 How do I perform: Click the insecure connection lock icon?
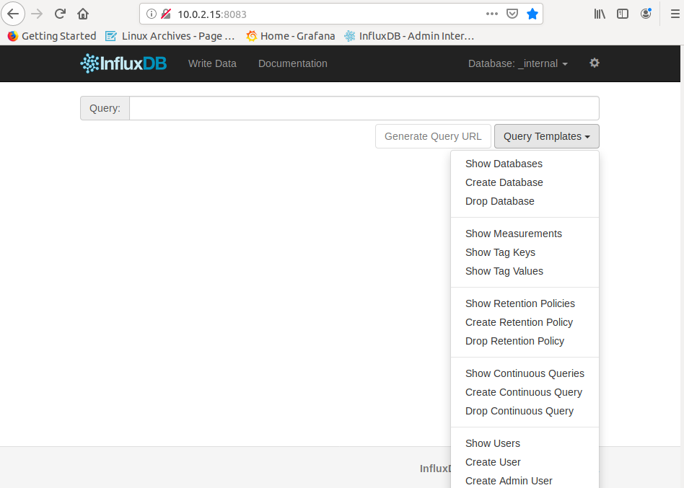166,14
